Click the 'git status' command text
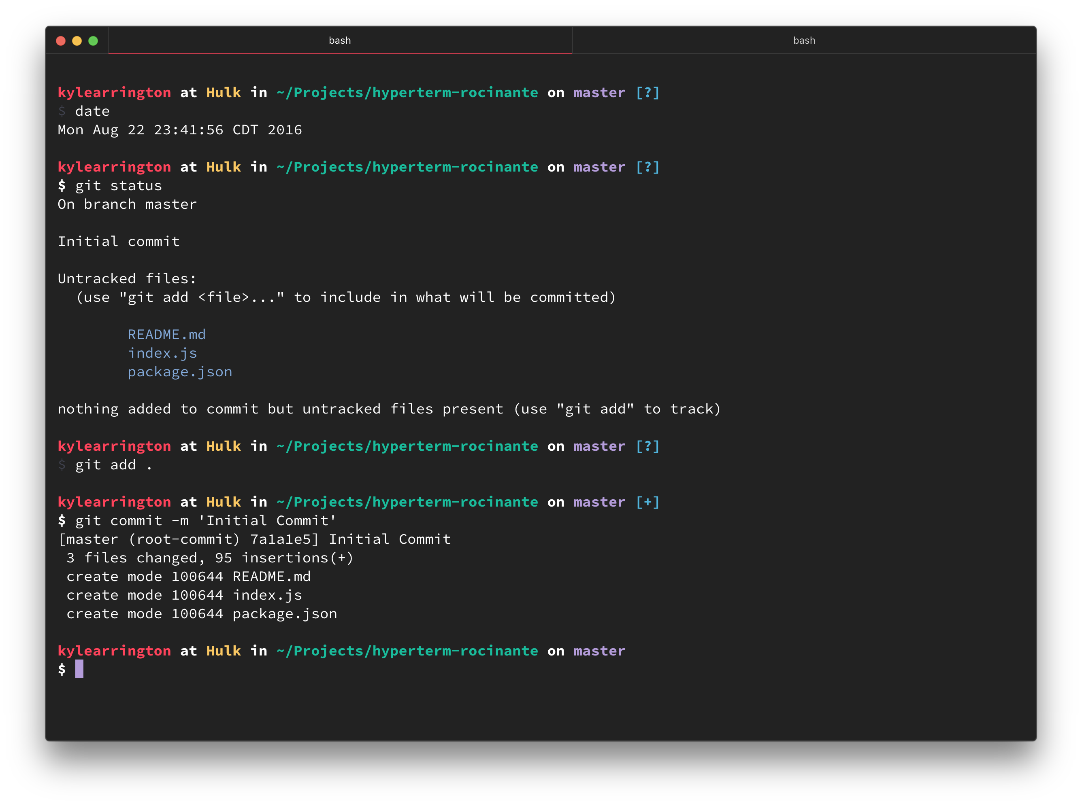This screenshot has width=1082, height=806. [x=118, y=186]
